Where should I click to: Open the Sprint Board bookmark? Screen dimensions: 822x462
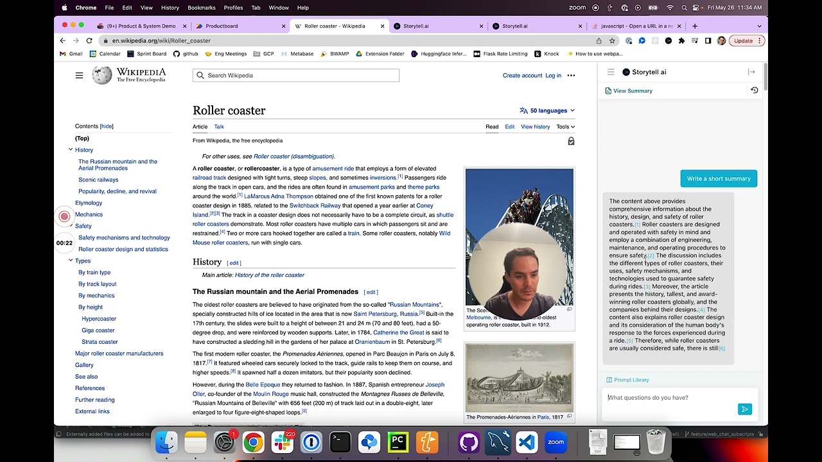pos(146,54)
